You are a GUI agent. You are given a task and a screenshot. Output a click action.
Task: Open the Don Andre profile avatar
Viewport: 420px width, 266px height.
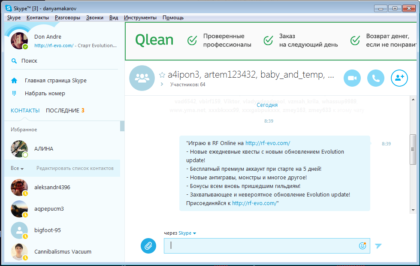pos(19,41)
